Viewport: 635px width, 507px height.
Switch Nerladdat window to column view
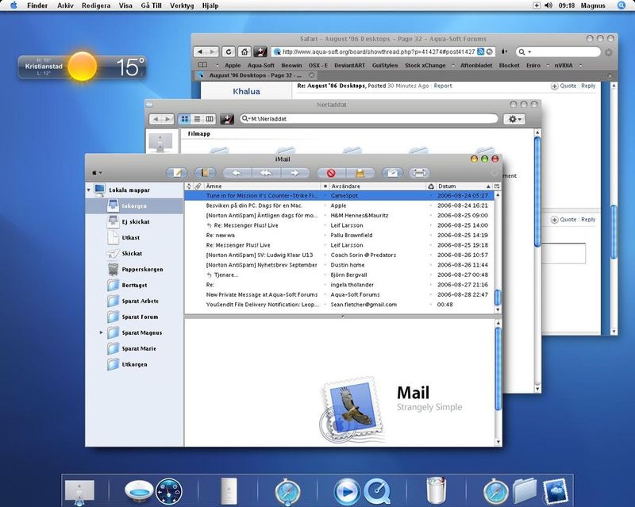tap(210, 119)
